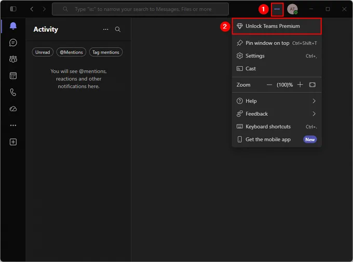Filter activity by Tag mentions
Screen dimensions: 353x262
point(106,52)
